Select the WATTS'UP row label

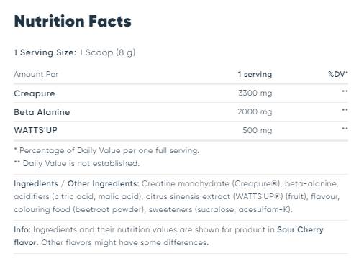tap(35, 130)
